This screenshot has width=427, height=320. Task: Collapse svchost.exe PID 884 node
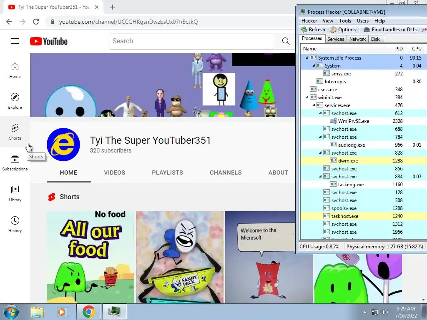(320, 176)
